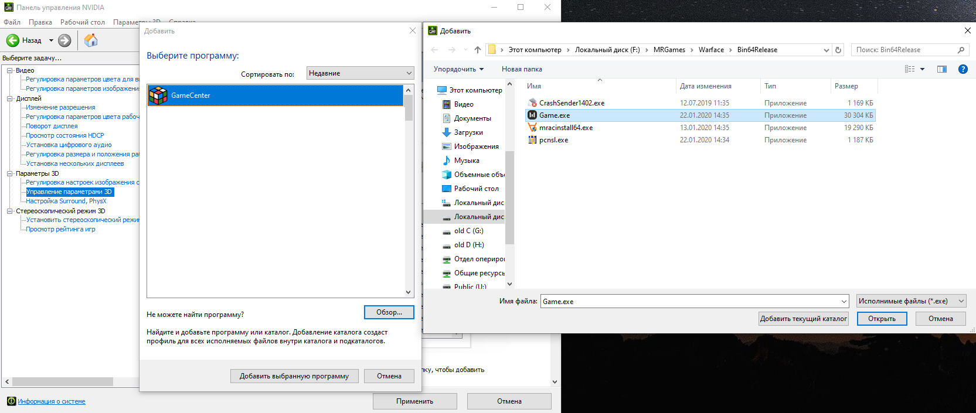
Task: Open the Упорядочить dropdown menu
Action: click(x=458, y=69)
